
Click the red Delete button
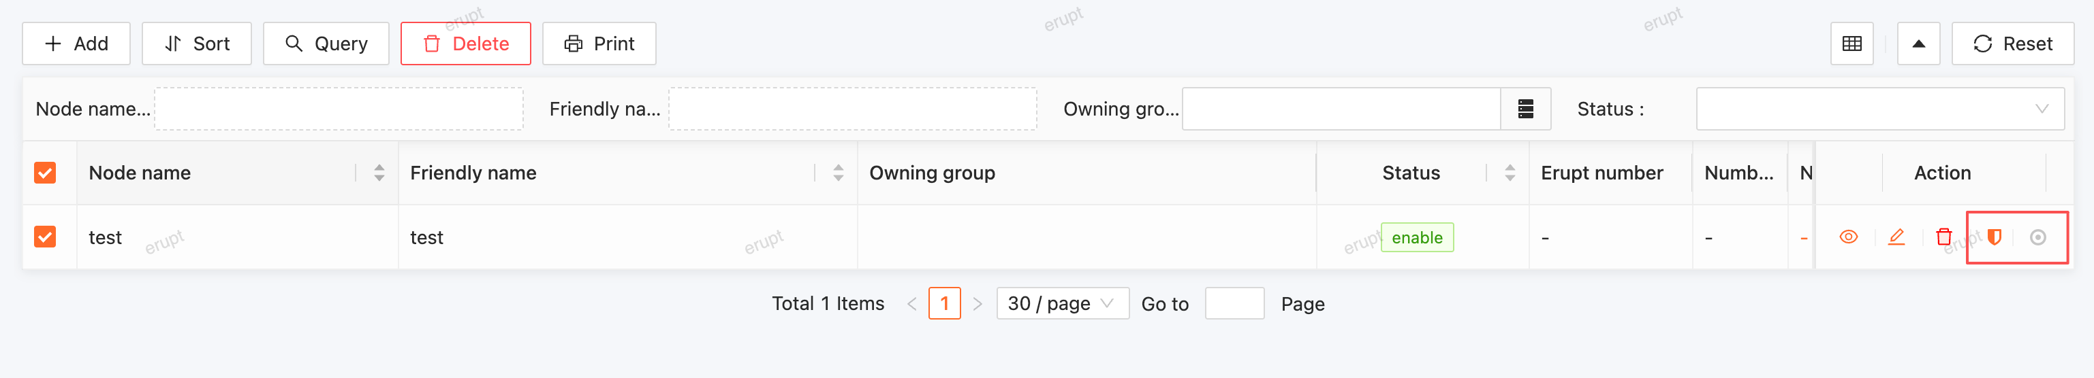coord(466,44)
